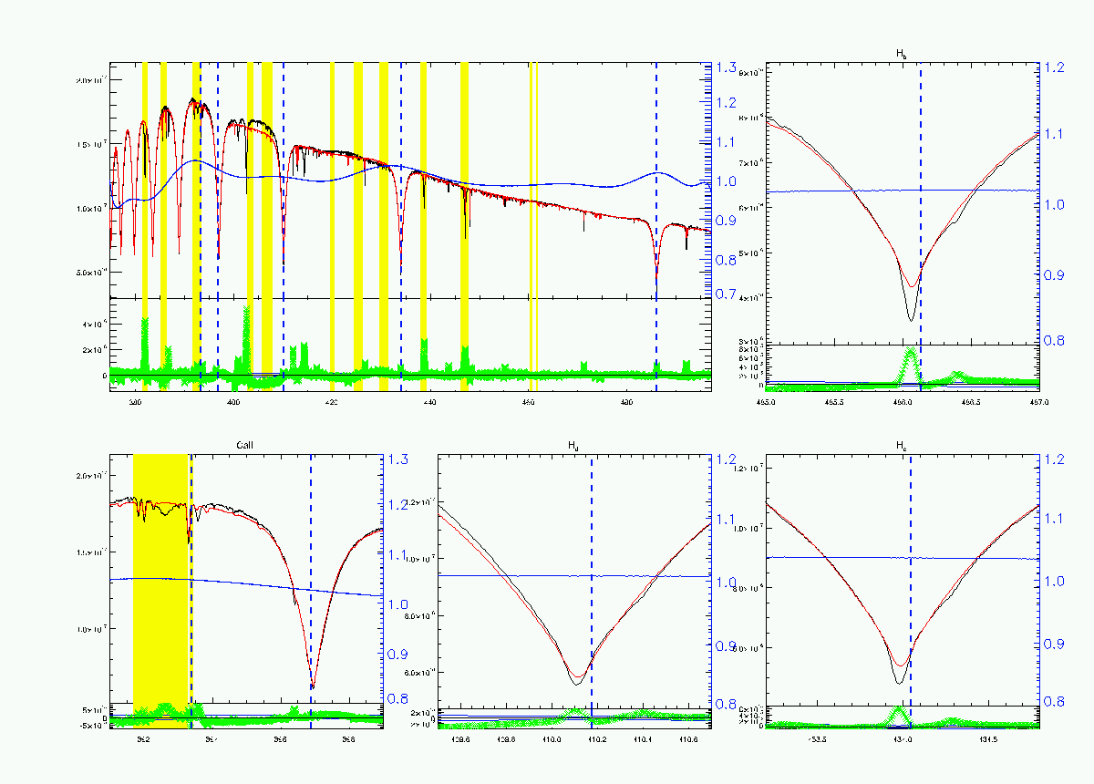Viewport: 1094px width, 784px height.
Task: Click the "410.2" x-axis tick label
Action: 596,739
